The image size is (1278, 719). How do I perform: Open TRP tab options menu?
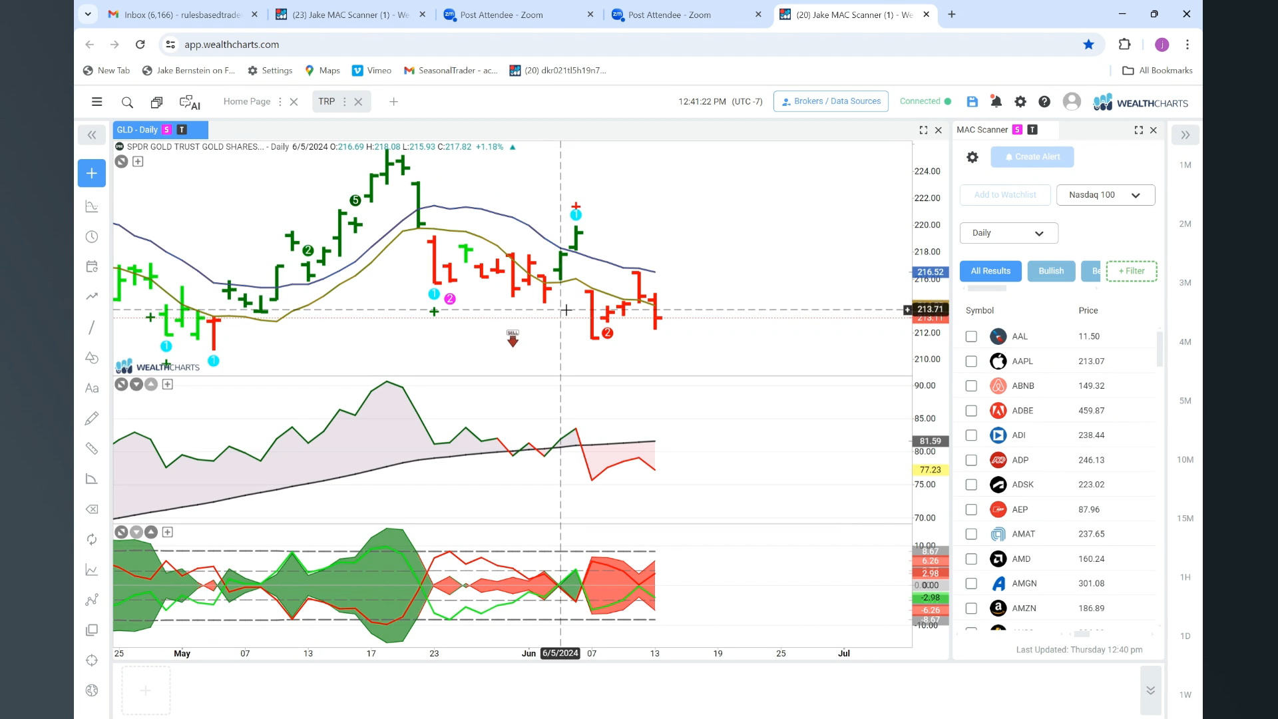[x=344, y=102]
